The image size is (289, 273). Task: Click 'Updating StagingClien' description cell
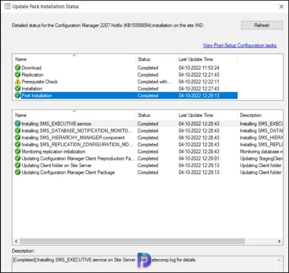[261, 158]
